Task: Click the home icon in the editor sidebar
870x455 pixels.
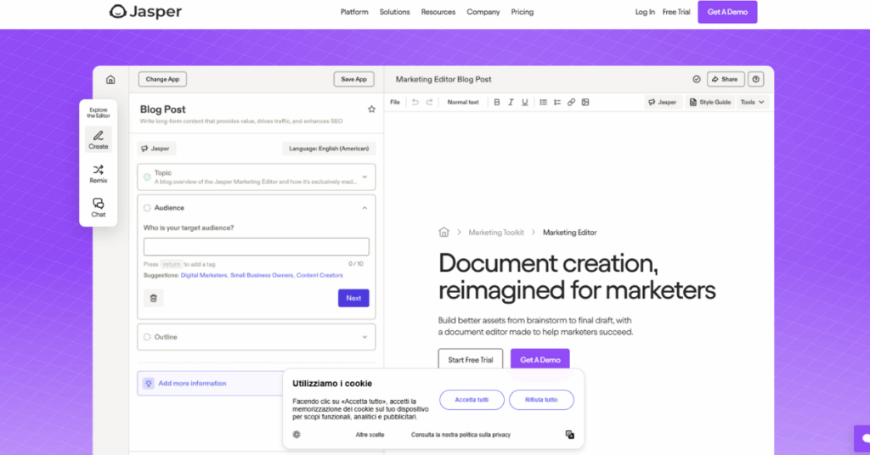Action: coord(110,80)
